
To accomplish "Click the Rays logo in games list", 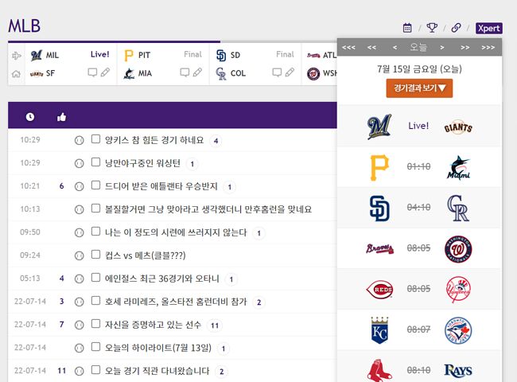I will click(458, 371).
